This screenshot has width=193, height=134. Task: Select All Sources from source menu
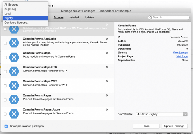(25, 5)
